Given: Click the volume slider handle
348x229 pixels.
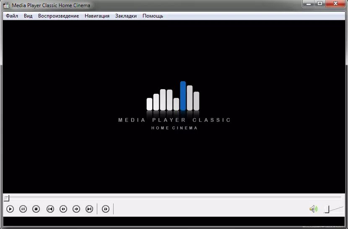Looking at the screenshot, I should pos(327,209).
